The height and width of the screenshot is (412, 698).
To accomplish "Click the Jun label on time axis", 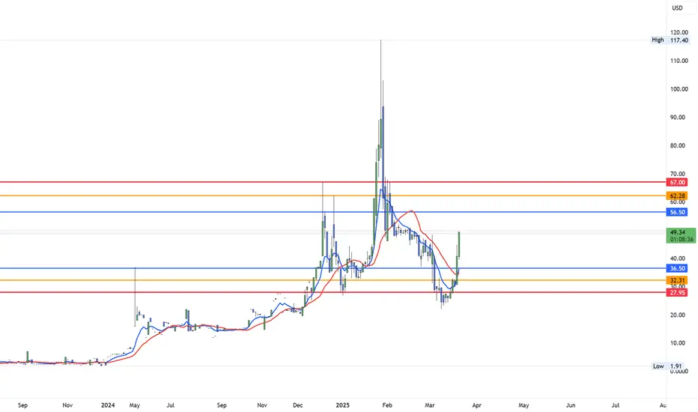I will point(571,405).
